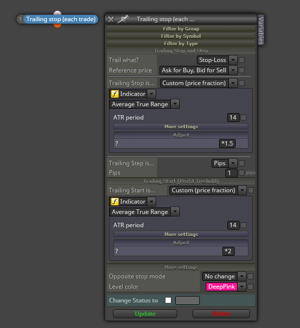
Task: Click the Update button
Action: [145, 314]
